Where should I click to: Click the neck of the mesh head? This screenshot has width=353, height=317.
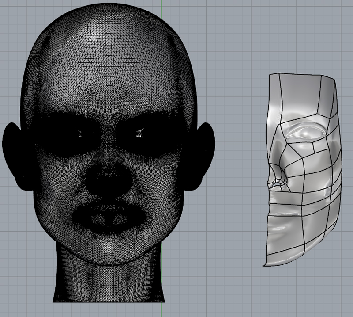pyautogui.click(x=109, y=283)
